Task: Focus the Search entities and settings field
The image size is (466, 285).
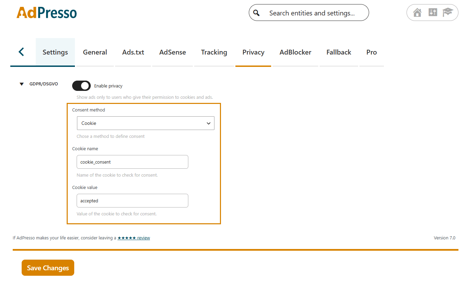Action: 309,13
